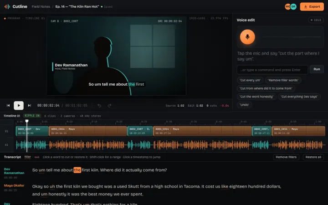328x205 pixels.
Task: Click the MO collaborator avatar
Action: pos(287,7)
